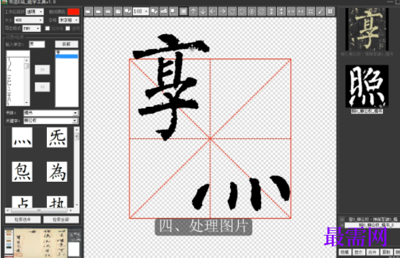The width and height of the screenshot is (400, 258).
Task: Click the thumbnail grid vertical scrollbar
Action: click(x=76, y=167)
